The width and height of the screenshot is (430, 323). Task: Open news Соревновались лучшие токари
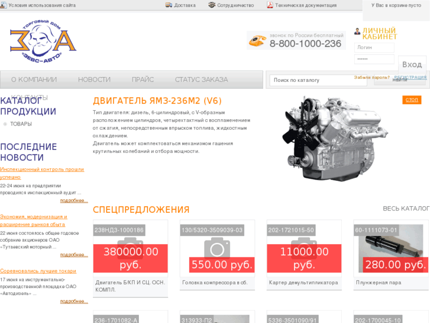pyautogui.click(x=38, y=271)
